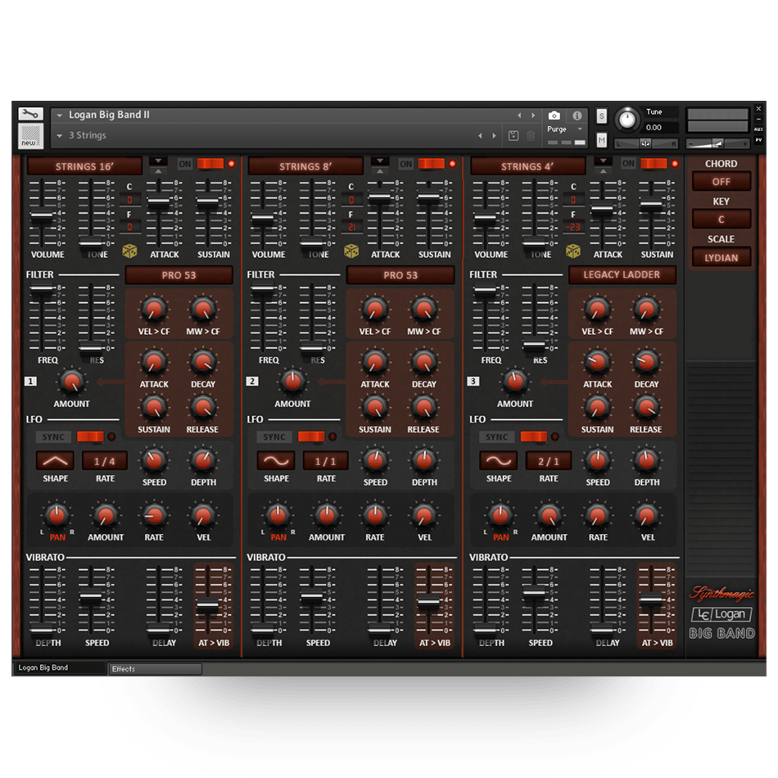Click the Mute M button
This screenshot has height=778, width=778.
coord(601,140)
